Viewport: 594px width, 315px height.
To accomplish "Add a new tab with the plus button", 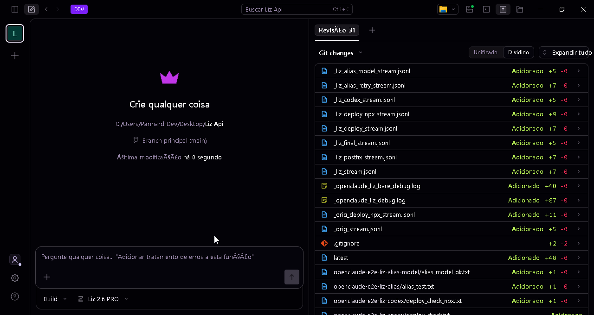I will click(372, 30).
